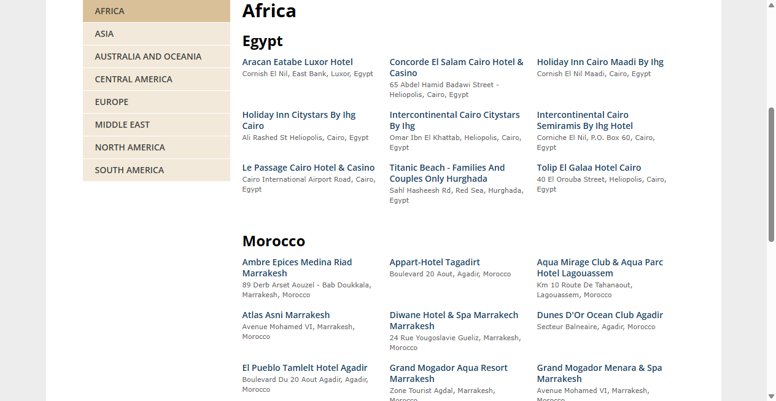This screenshot has width=776, height=401.
Task: Click address 65 Abdel Hamid Badawi Street
Action: pyautogui.click(x=444, y=90)
